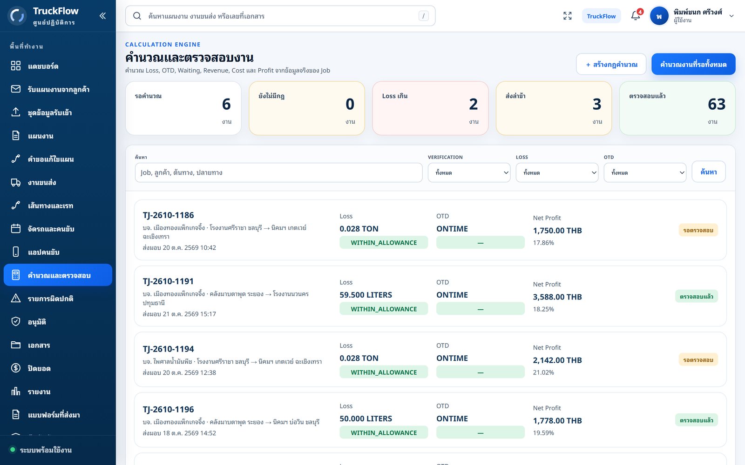Open notifications bell icon
This screenshot has width=745, height=465.
tap(636, 16)
